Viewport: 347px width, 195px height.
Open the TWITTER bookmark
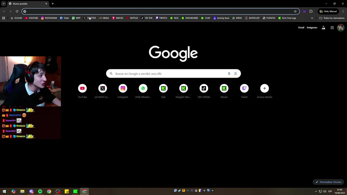point(90,18)
